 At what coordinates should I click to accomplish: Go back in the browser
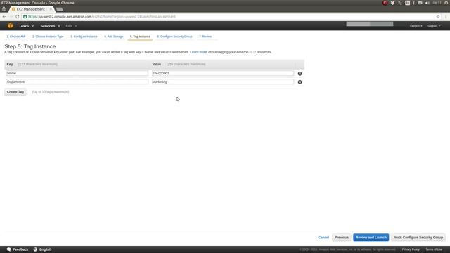4,17
